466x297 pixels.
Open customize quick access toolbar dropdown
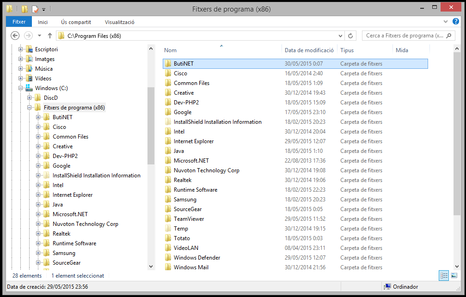[43, 10]
